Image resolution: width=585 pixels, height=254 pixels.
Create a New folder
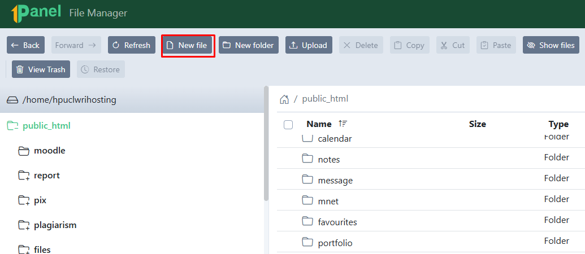(x=249, y=45)
